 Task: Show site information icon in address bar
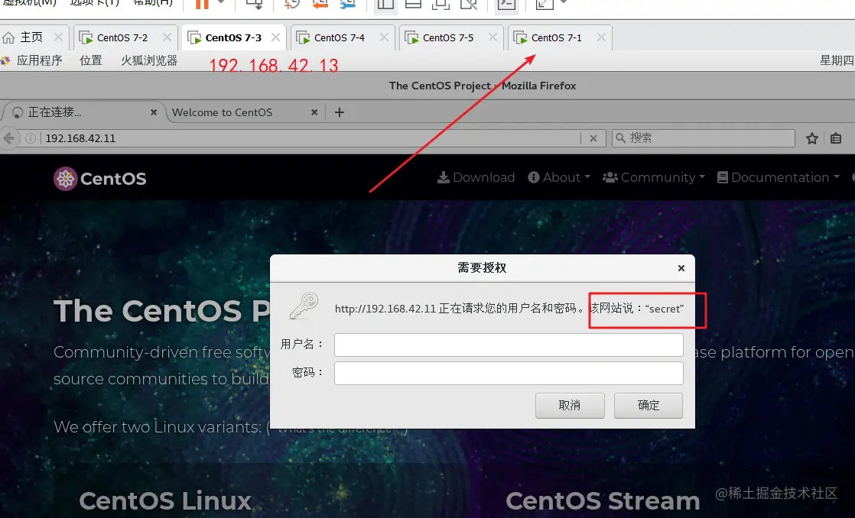pyautogui.click(x=31, y=138)
